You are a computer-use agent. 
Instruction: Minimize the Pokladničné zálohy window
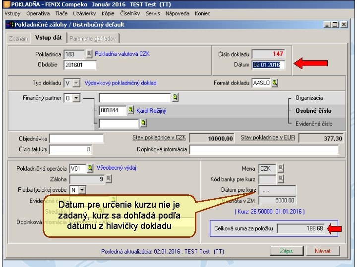pos(327,25)
